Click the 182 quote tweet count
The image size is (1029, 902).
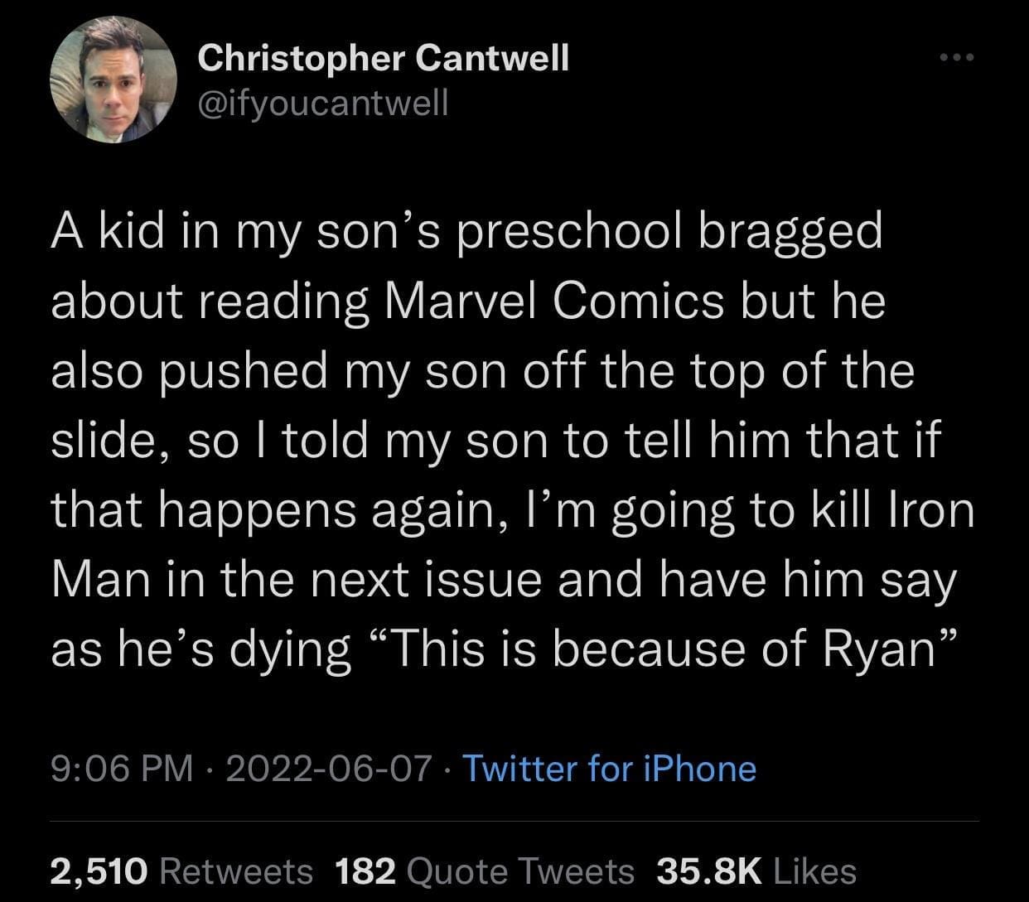(x=366, y=871)
